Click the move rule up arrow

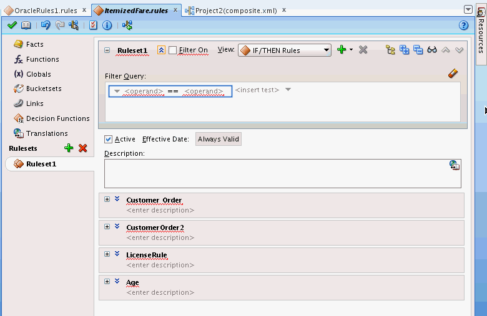tap(446, 50)
